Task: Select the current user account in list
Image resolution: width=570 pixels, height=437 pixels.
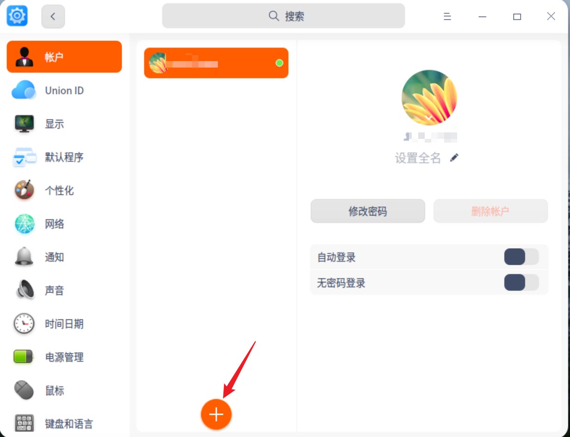Action: [x=216, y=63]
